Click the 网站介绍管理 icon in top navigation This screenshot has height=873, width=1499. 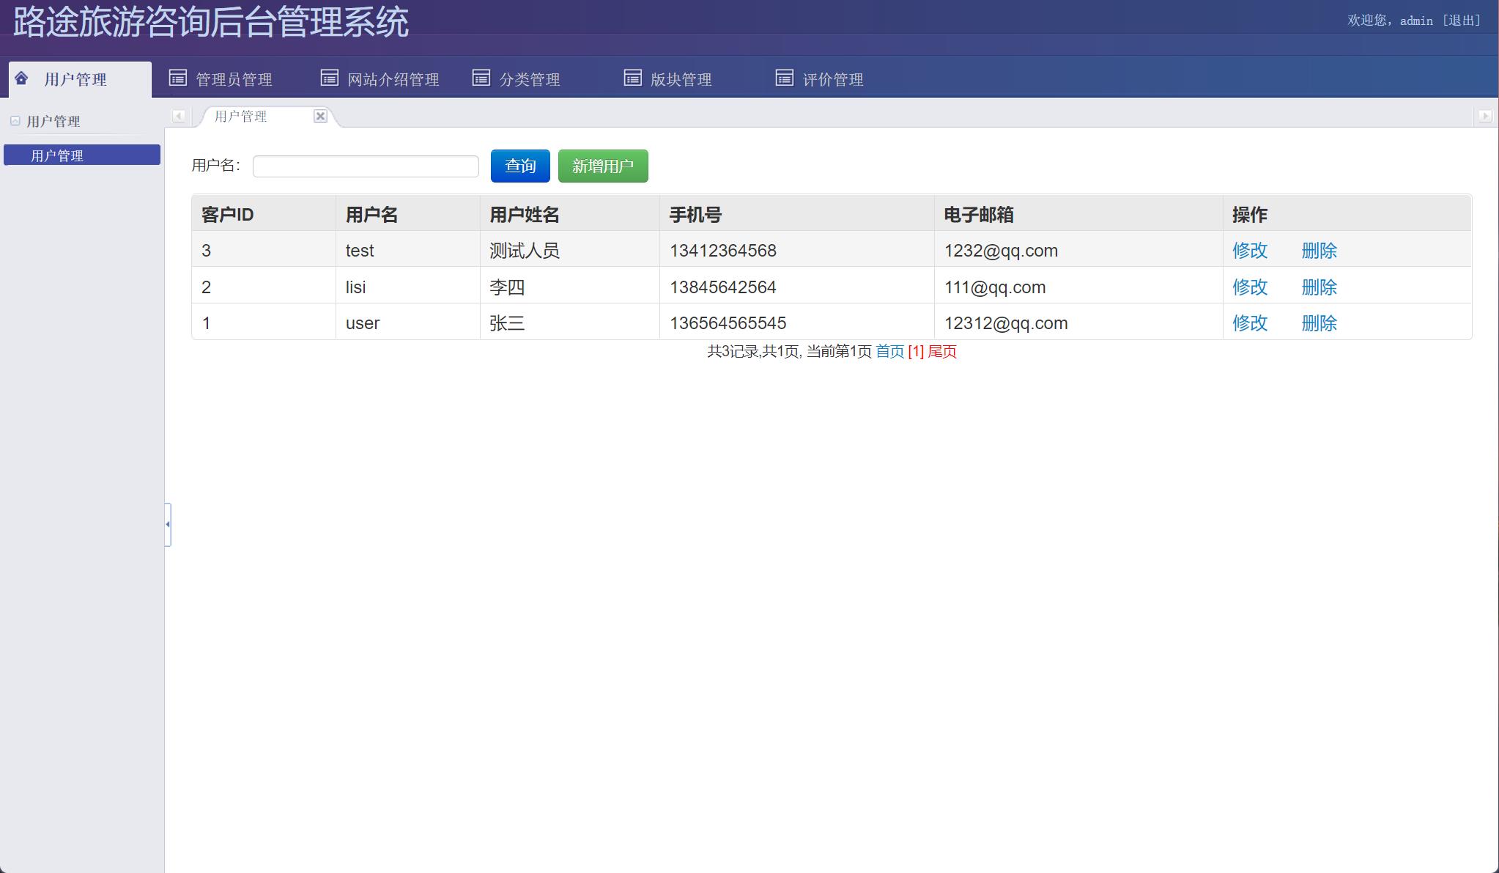tap(330, 76)
